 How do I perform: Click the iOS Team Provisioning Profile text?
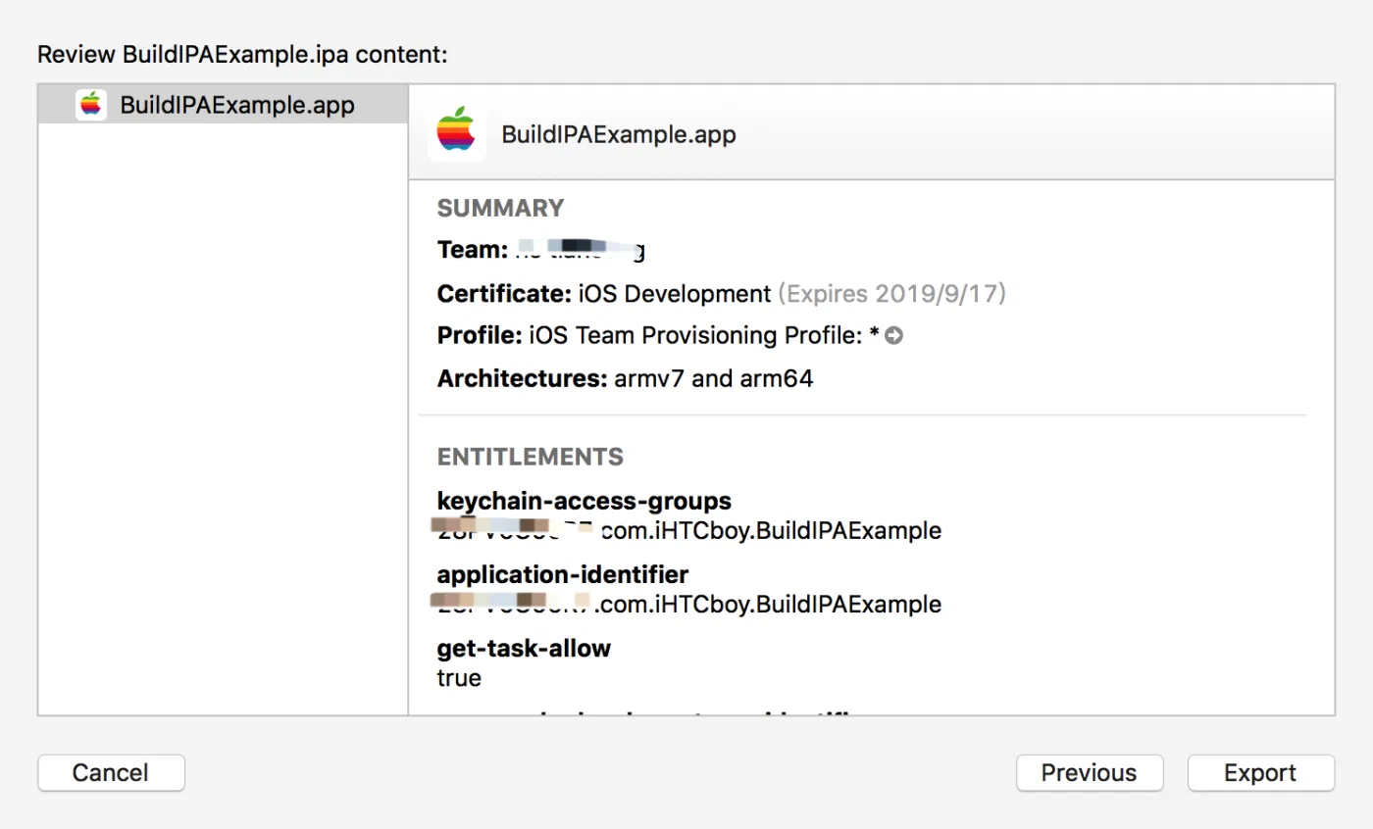pos(696,336)
